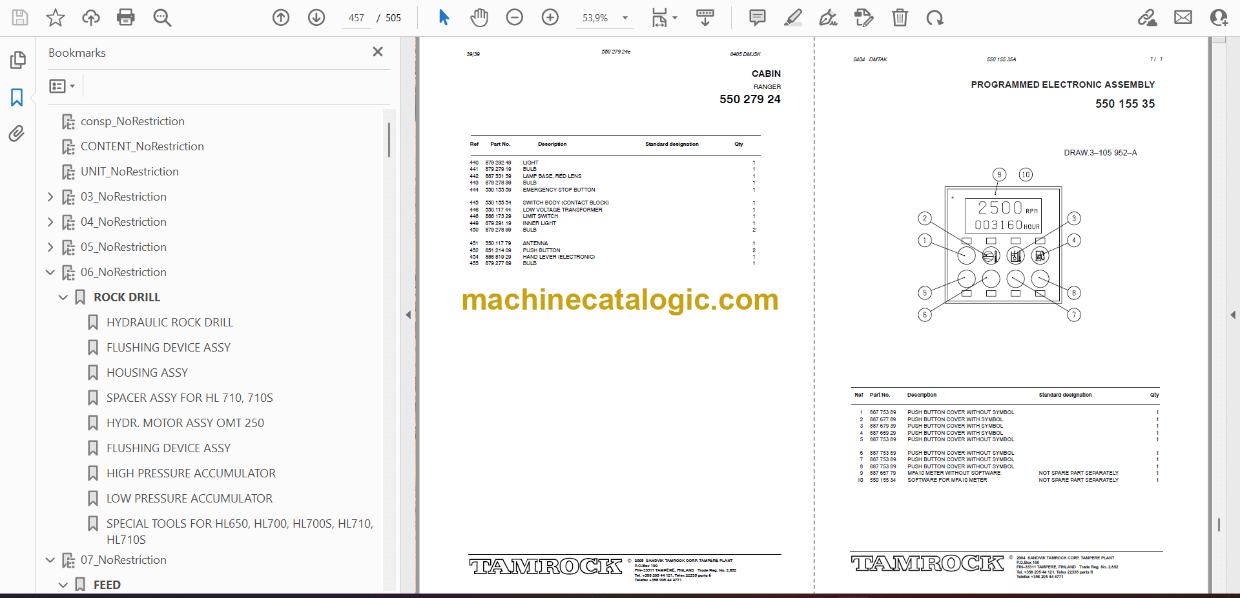Open the CONTENT_NoRestriction bookmark
The width and height of the screenshot is (1240, 598).
click(142, 146)
